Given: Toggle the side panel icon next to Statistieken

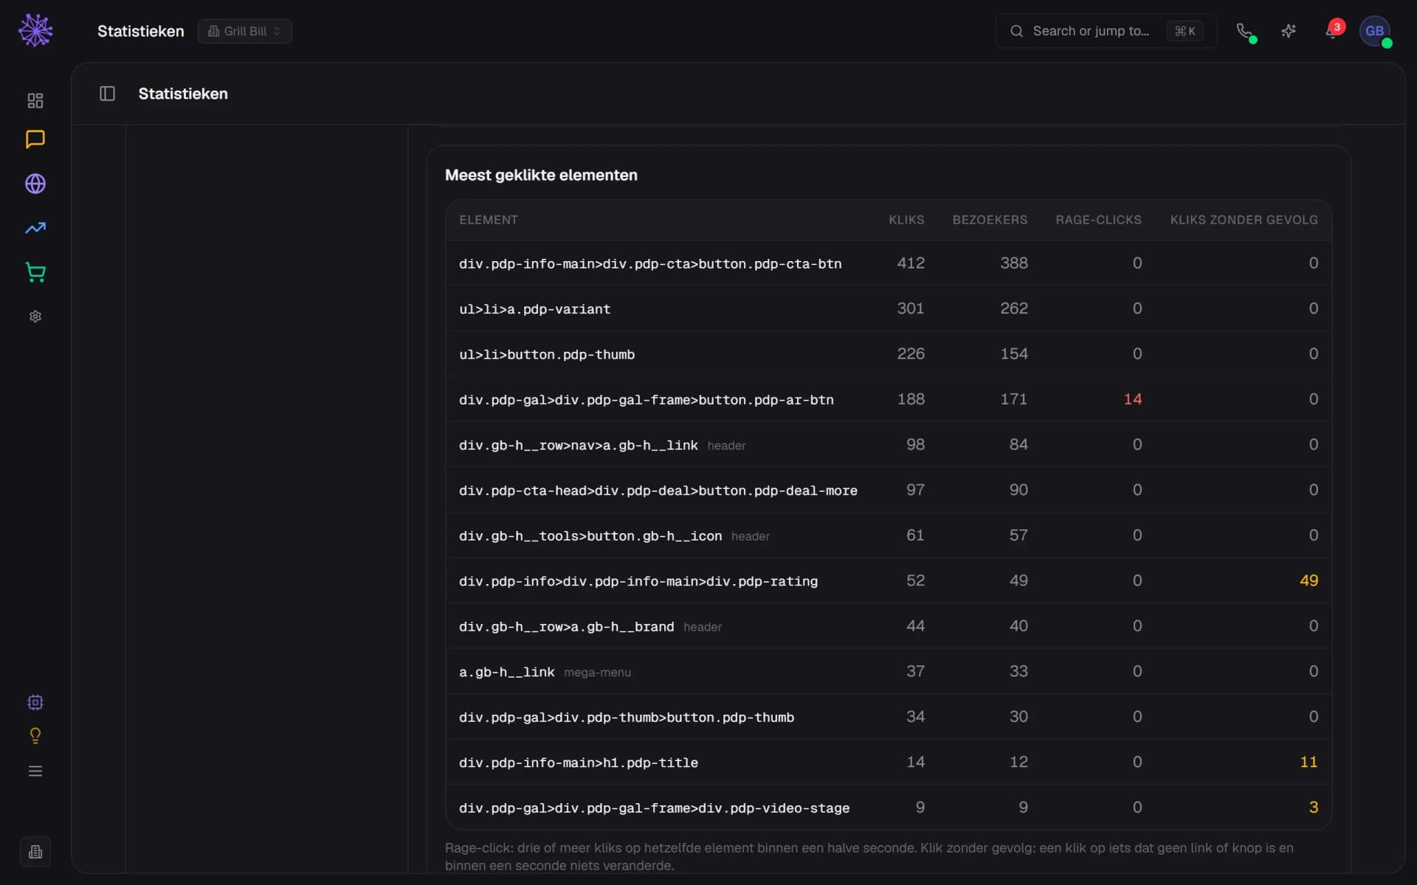Looking at the screenshot, I should [x=108, y=94].
